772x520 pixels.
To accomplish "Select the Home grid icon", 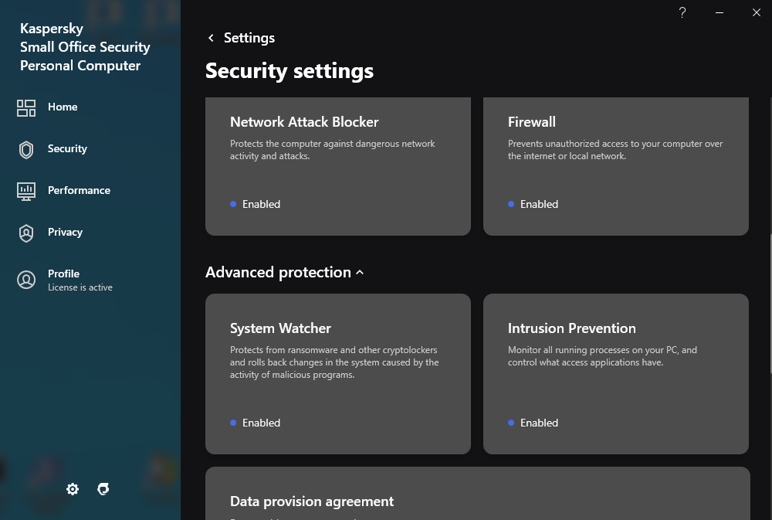I will point(25,107).
